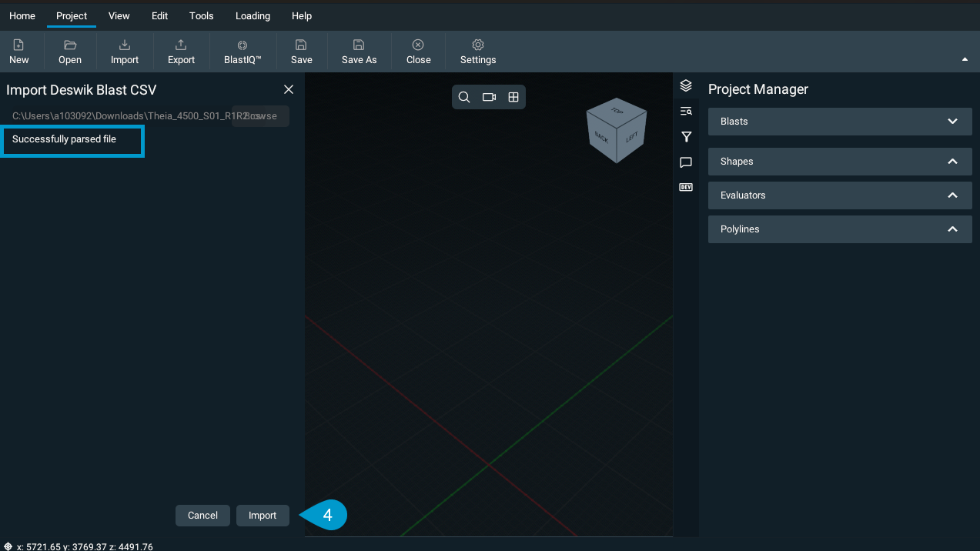Collapse the ribbon with the up arrow
Viewport: 980px width, 551px height.
pyautogui.click(x=965, y=59)
